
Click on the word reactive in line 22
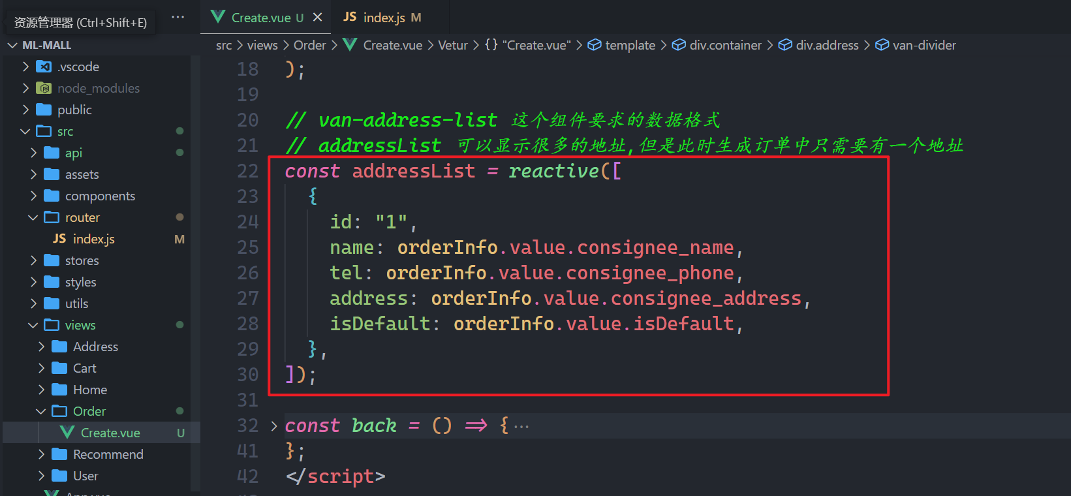tap(554, 171)
